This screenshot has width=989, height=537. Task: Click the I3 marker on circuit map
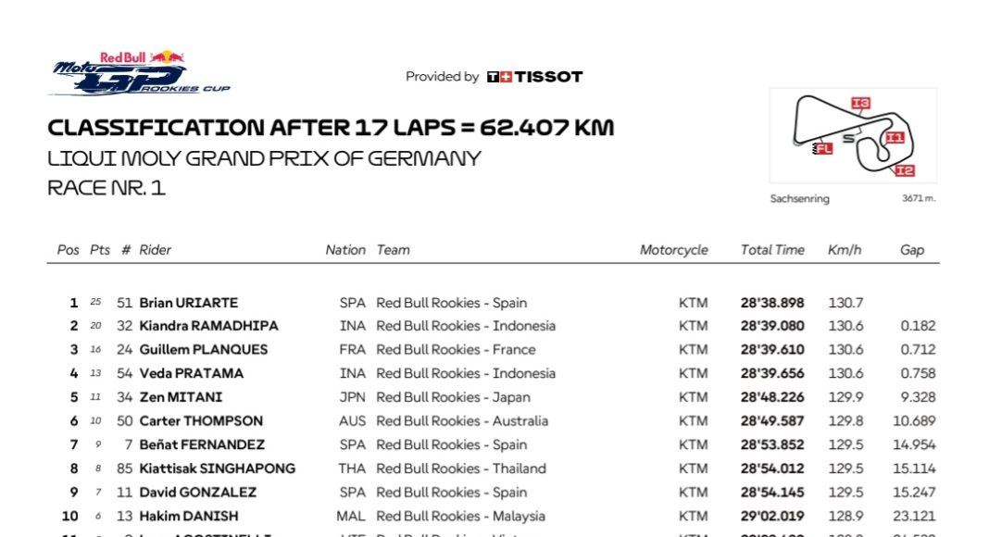[860, 103]
